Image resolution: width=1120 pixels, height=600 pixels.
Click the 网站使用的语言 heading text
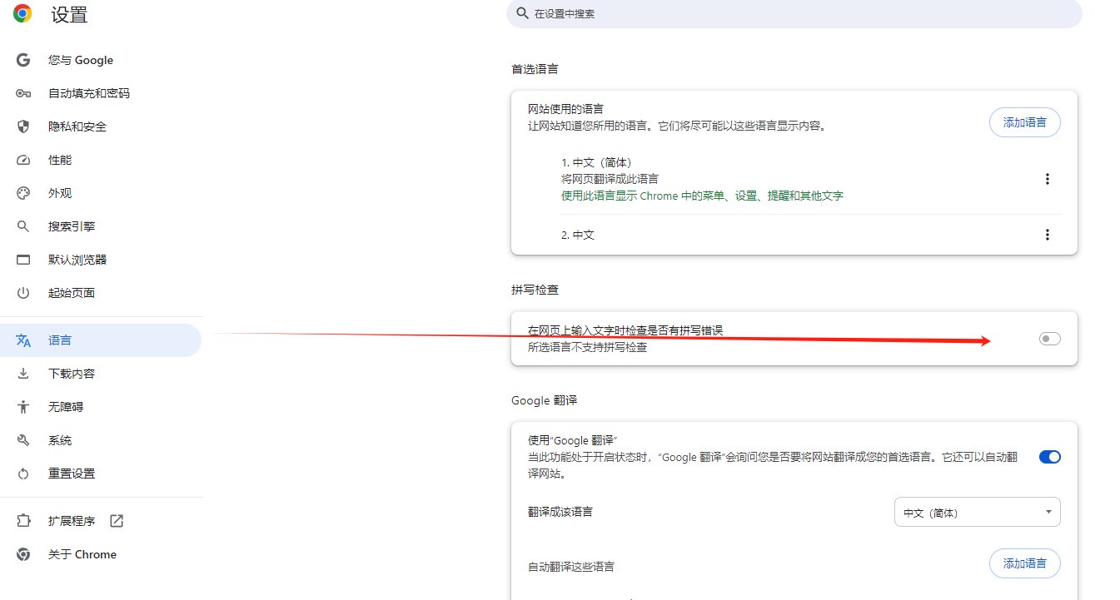[565, 109]
